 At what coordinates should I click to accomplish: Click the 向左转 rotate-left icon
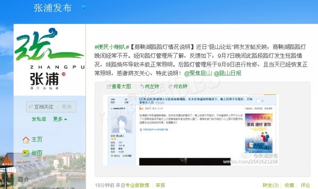click(x=141, y=86)
